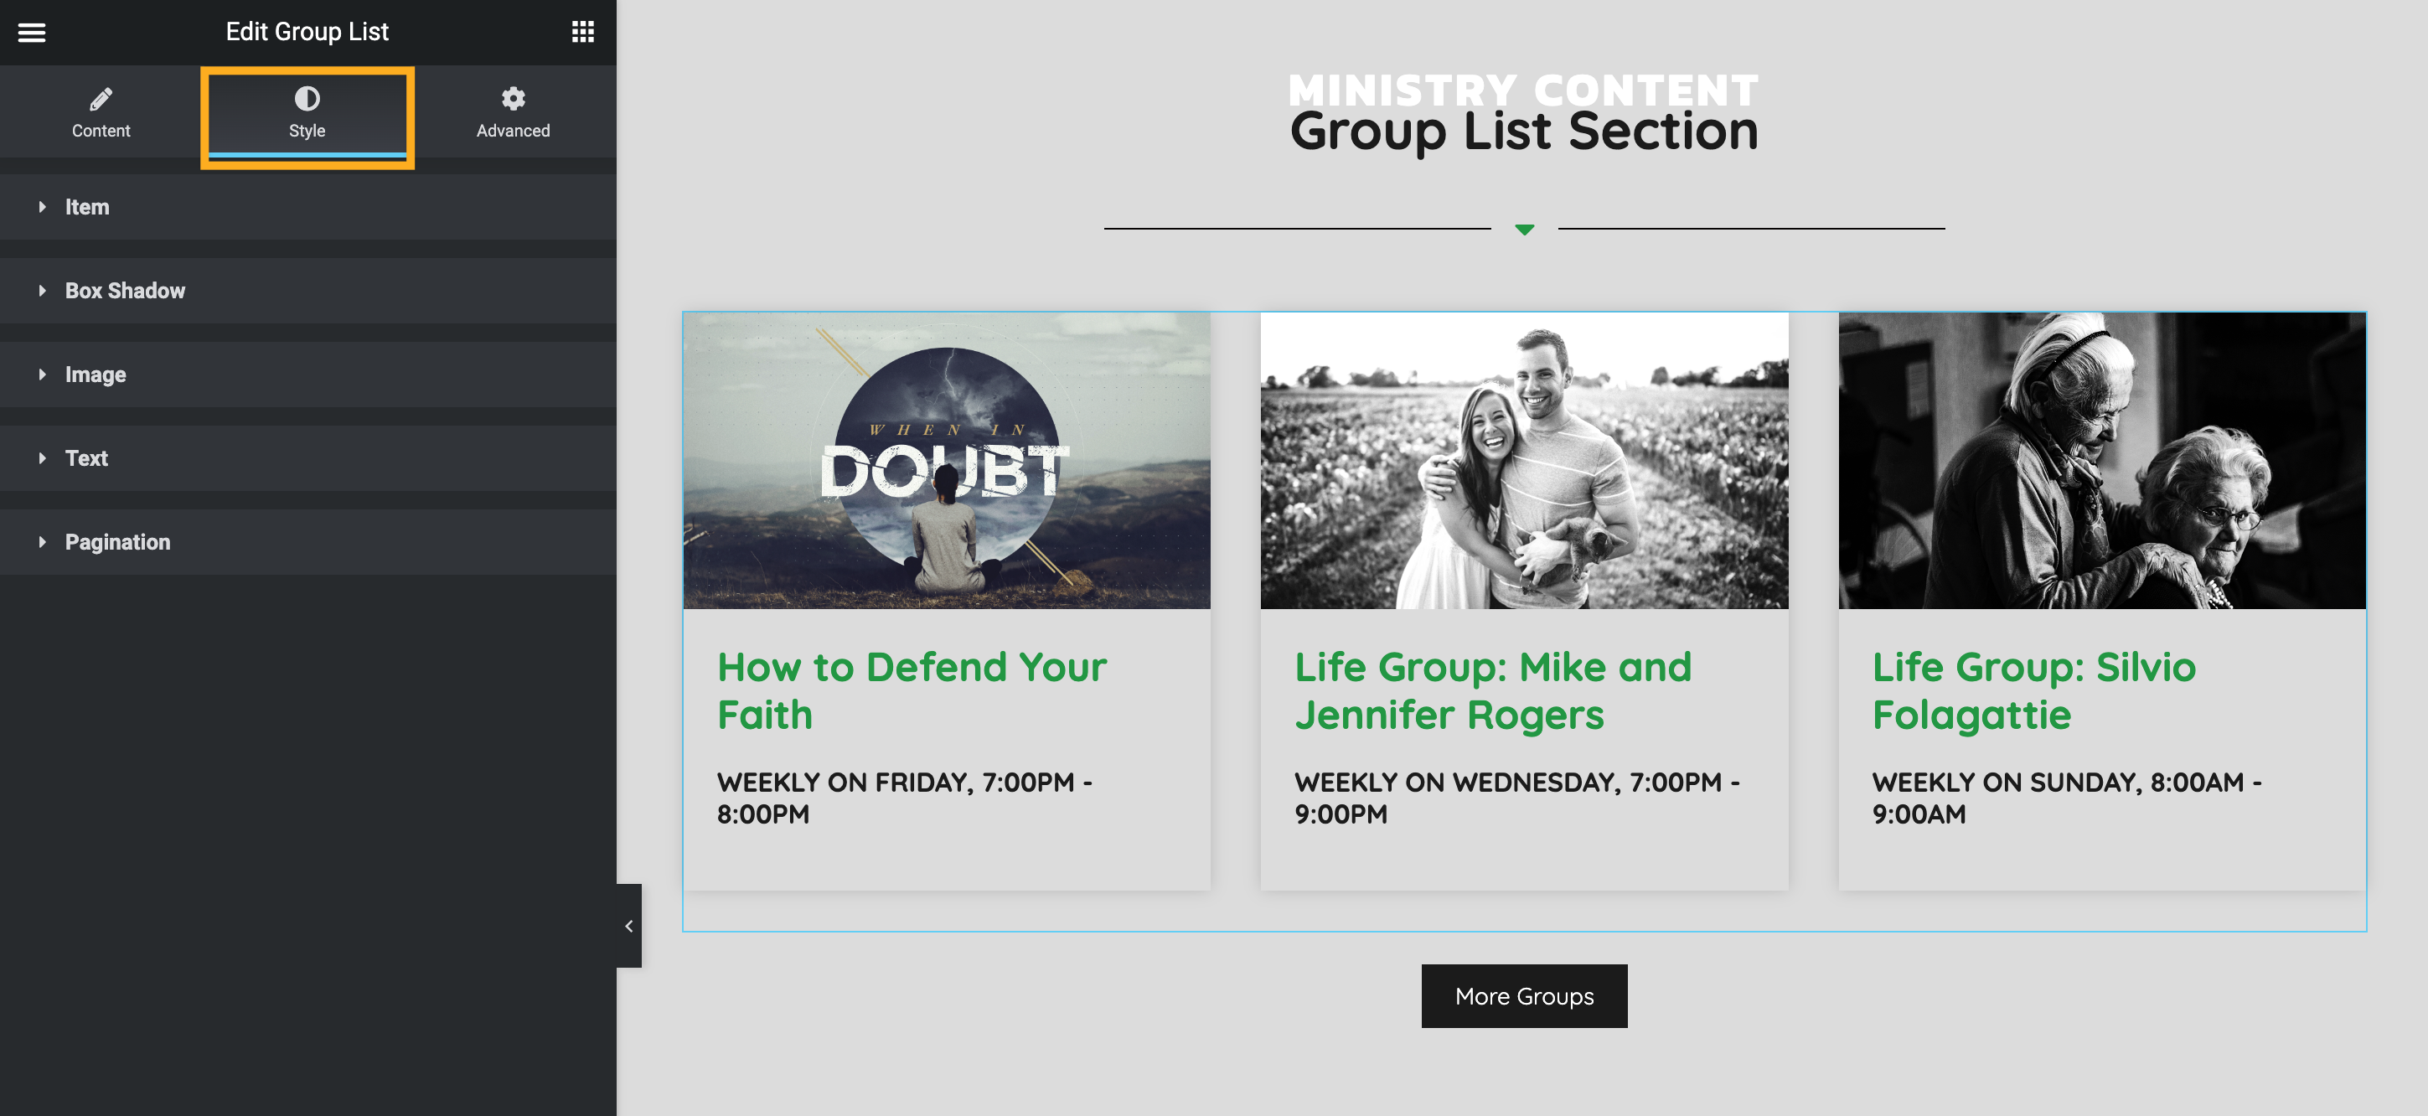Screen dimensions: 2428x1116
Task: Expand the Image style section
Action: coord(308,375)
